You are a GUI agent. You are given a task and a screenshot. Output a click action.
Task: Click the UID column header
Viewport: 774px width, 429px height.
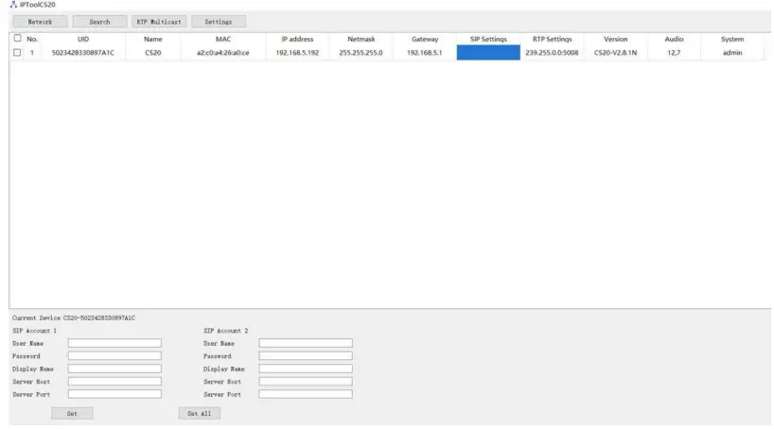pos(83,39)
